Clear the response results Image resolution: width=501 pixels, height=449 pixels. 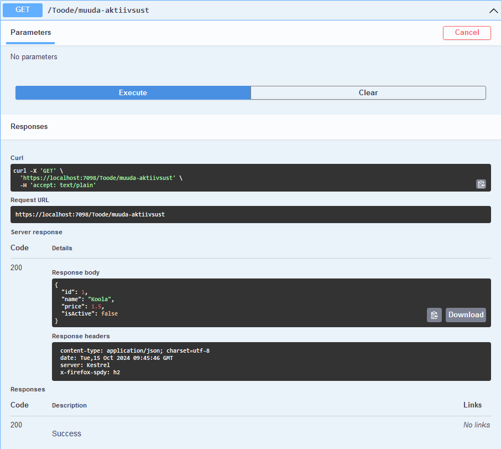tap(368, 93)
